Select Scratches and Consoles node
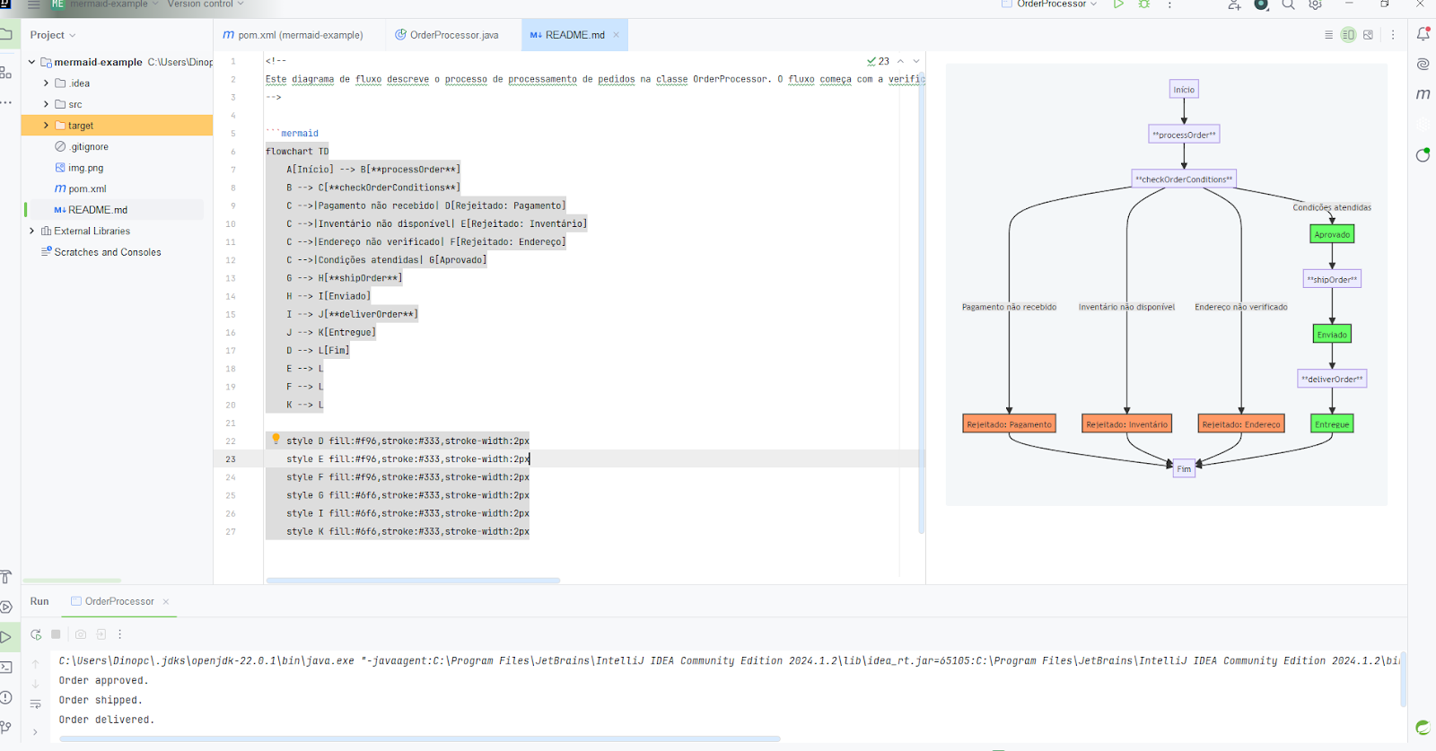 tap(101, 252)
